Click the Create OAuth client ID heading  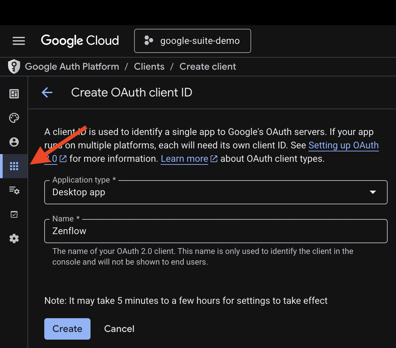[131, 92]
